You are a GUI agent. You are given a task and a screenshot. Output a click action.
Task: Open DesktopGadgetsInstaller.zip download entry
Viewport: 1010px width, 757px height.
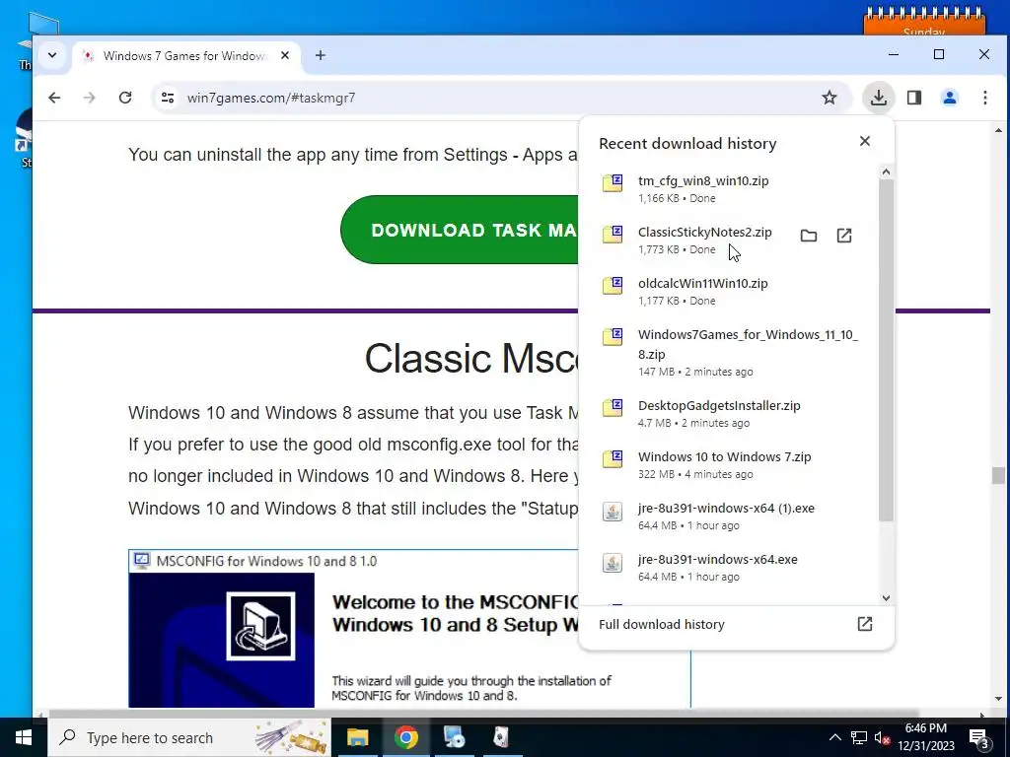(728, 413)
